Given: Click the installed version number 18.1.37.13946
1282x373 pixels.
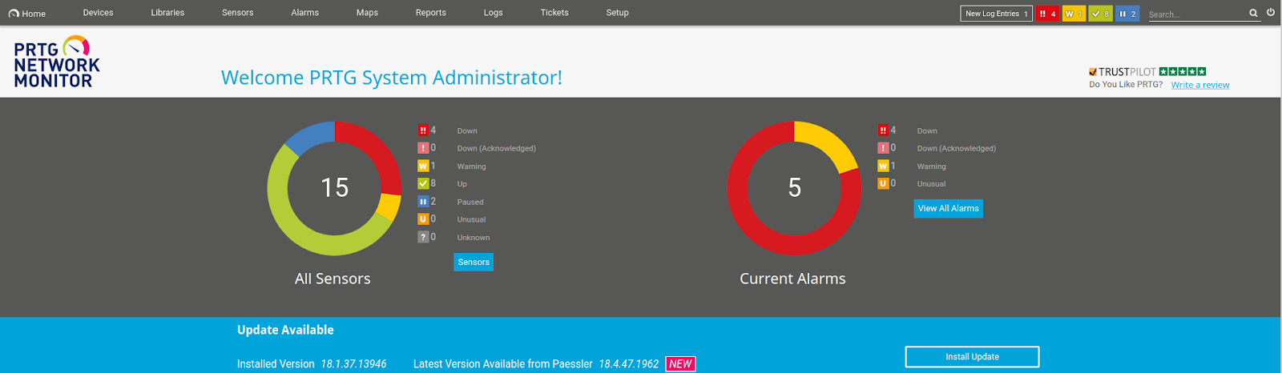Looking at the screenshot, I should pyautogui.click(x=353, y=364).
